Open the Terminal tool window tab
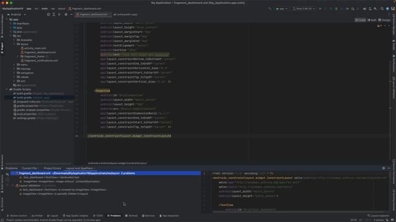This screenshot has width=396, height=222. (131, 216)
